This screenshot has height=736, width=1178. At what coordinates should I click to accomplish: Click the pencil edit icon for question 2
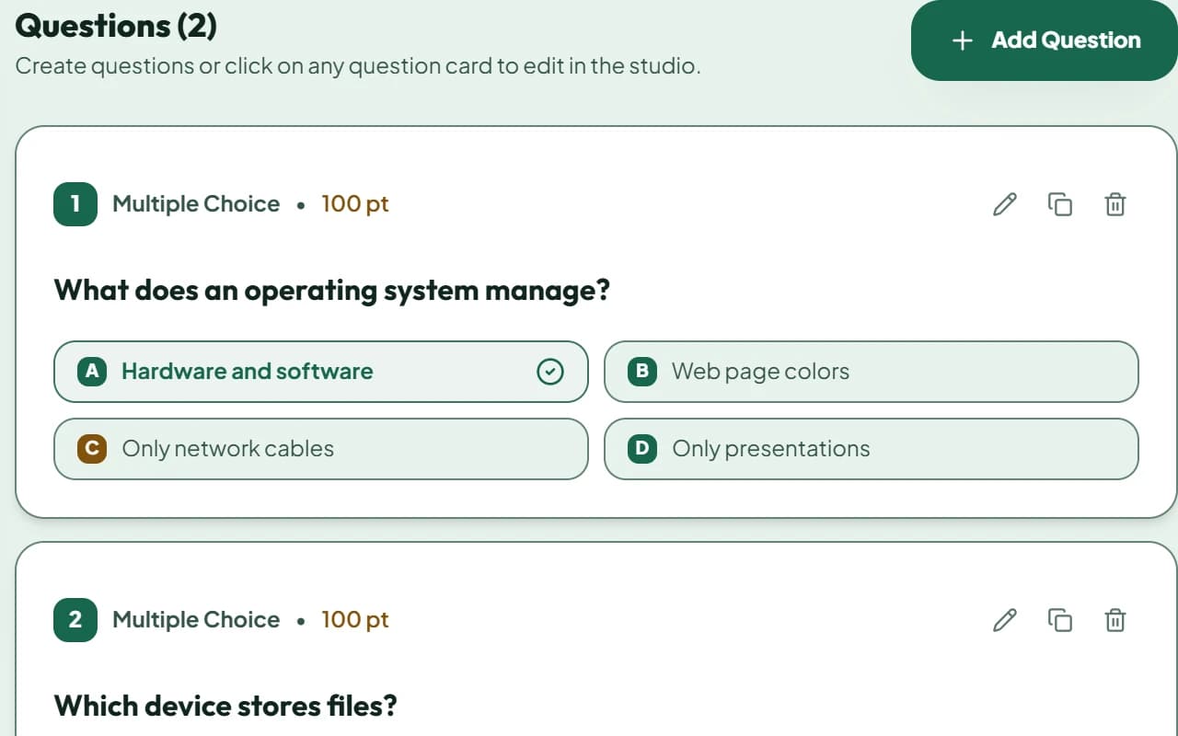(1005, 620)
